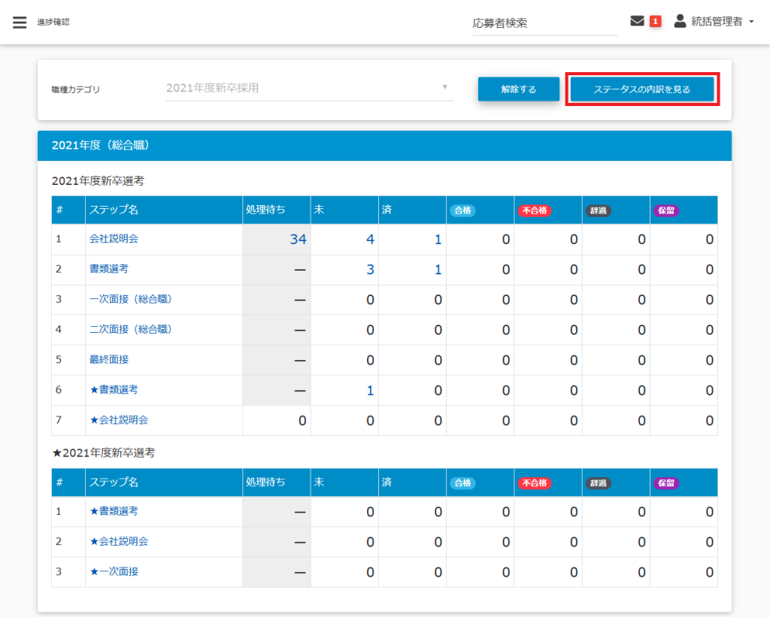Click the user profile silhouette icon

[x=680, y=22]
